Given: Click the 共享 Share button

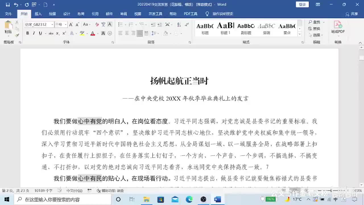Looking at the screenshot, I should (x=352, y=14).
